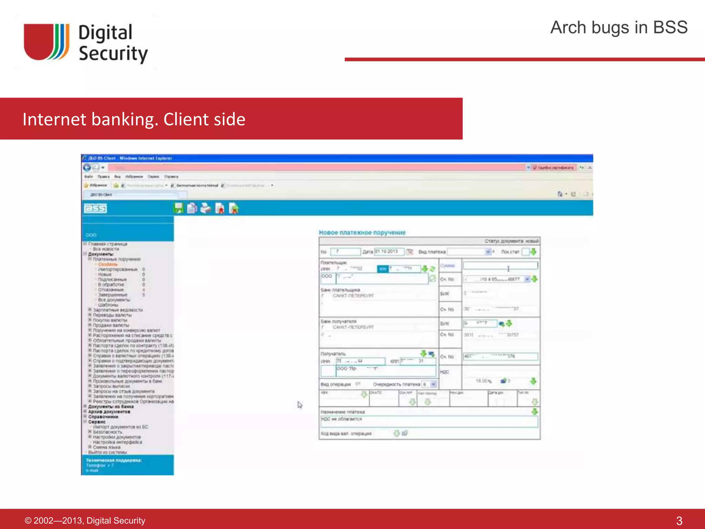Open the Сервис browser menu
The image size is (705, 529).
click(x=154, y=176)
